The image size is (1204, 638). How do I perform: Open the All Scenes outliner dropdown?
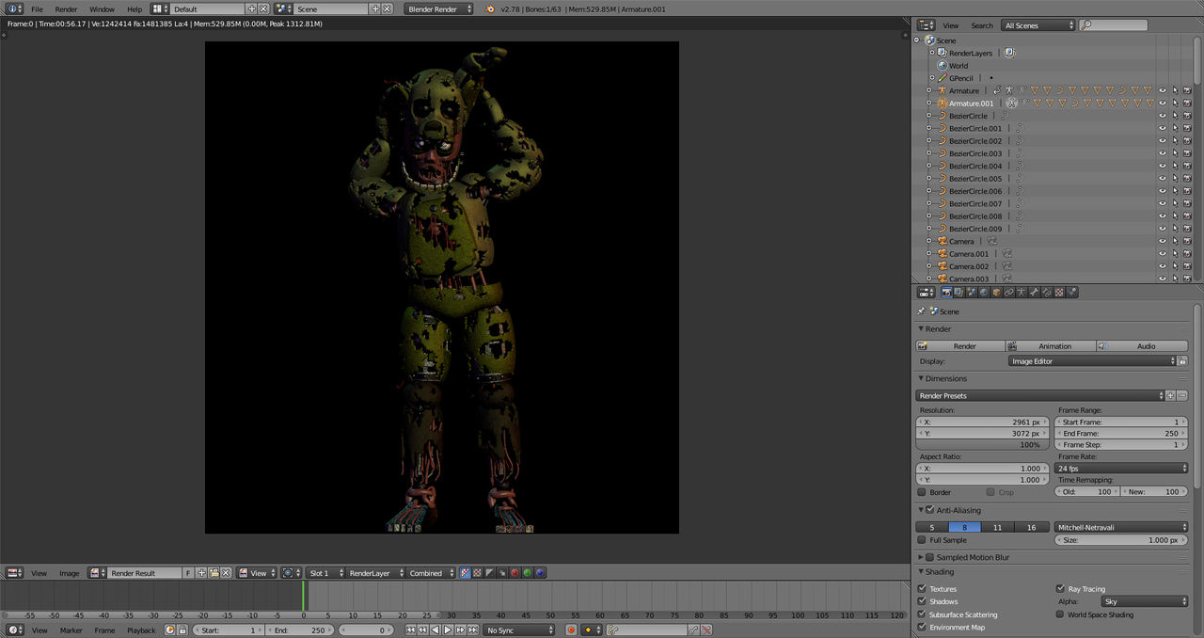pyautogui.click(x=1038, y=25)
